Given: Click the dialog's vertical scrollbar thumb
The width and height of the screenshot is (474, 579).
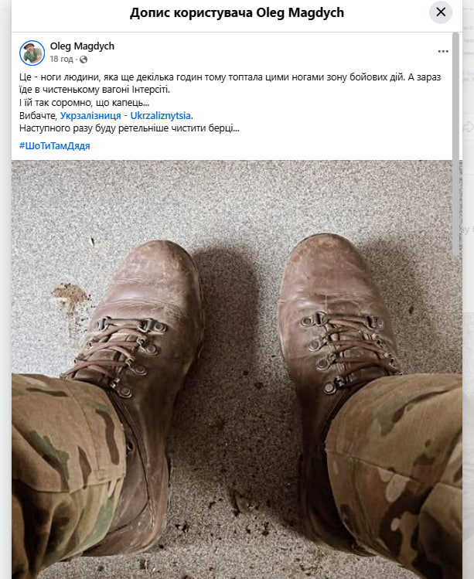Looking at the screenshot, I should 456,144.
